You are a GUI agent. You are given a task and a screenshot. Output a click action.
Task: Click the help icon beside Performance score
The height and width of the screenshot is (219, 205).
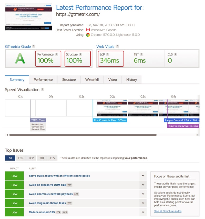[x=56, y=54]
